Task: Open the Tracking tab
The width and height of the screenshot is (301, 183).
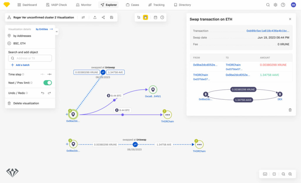Action: [x=156, y=5]
